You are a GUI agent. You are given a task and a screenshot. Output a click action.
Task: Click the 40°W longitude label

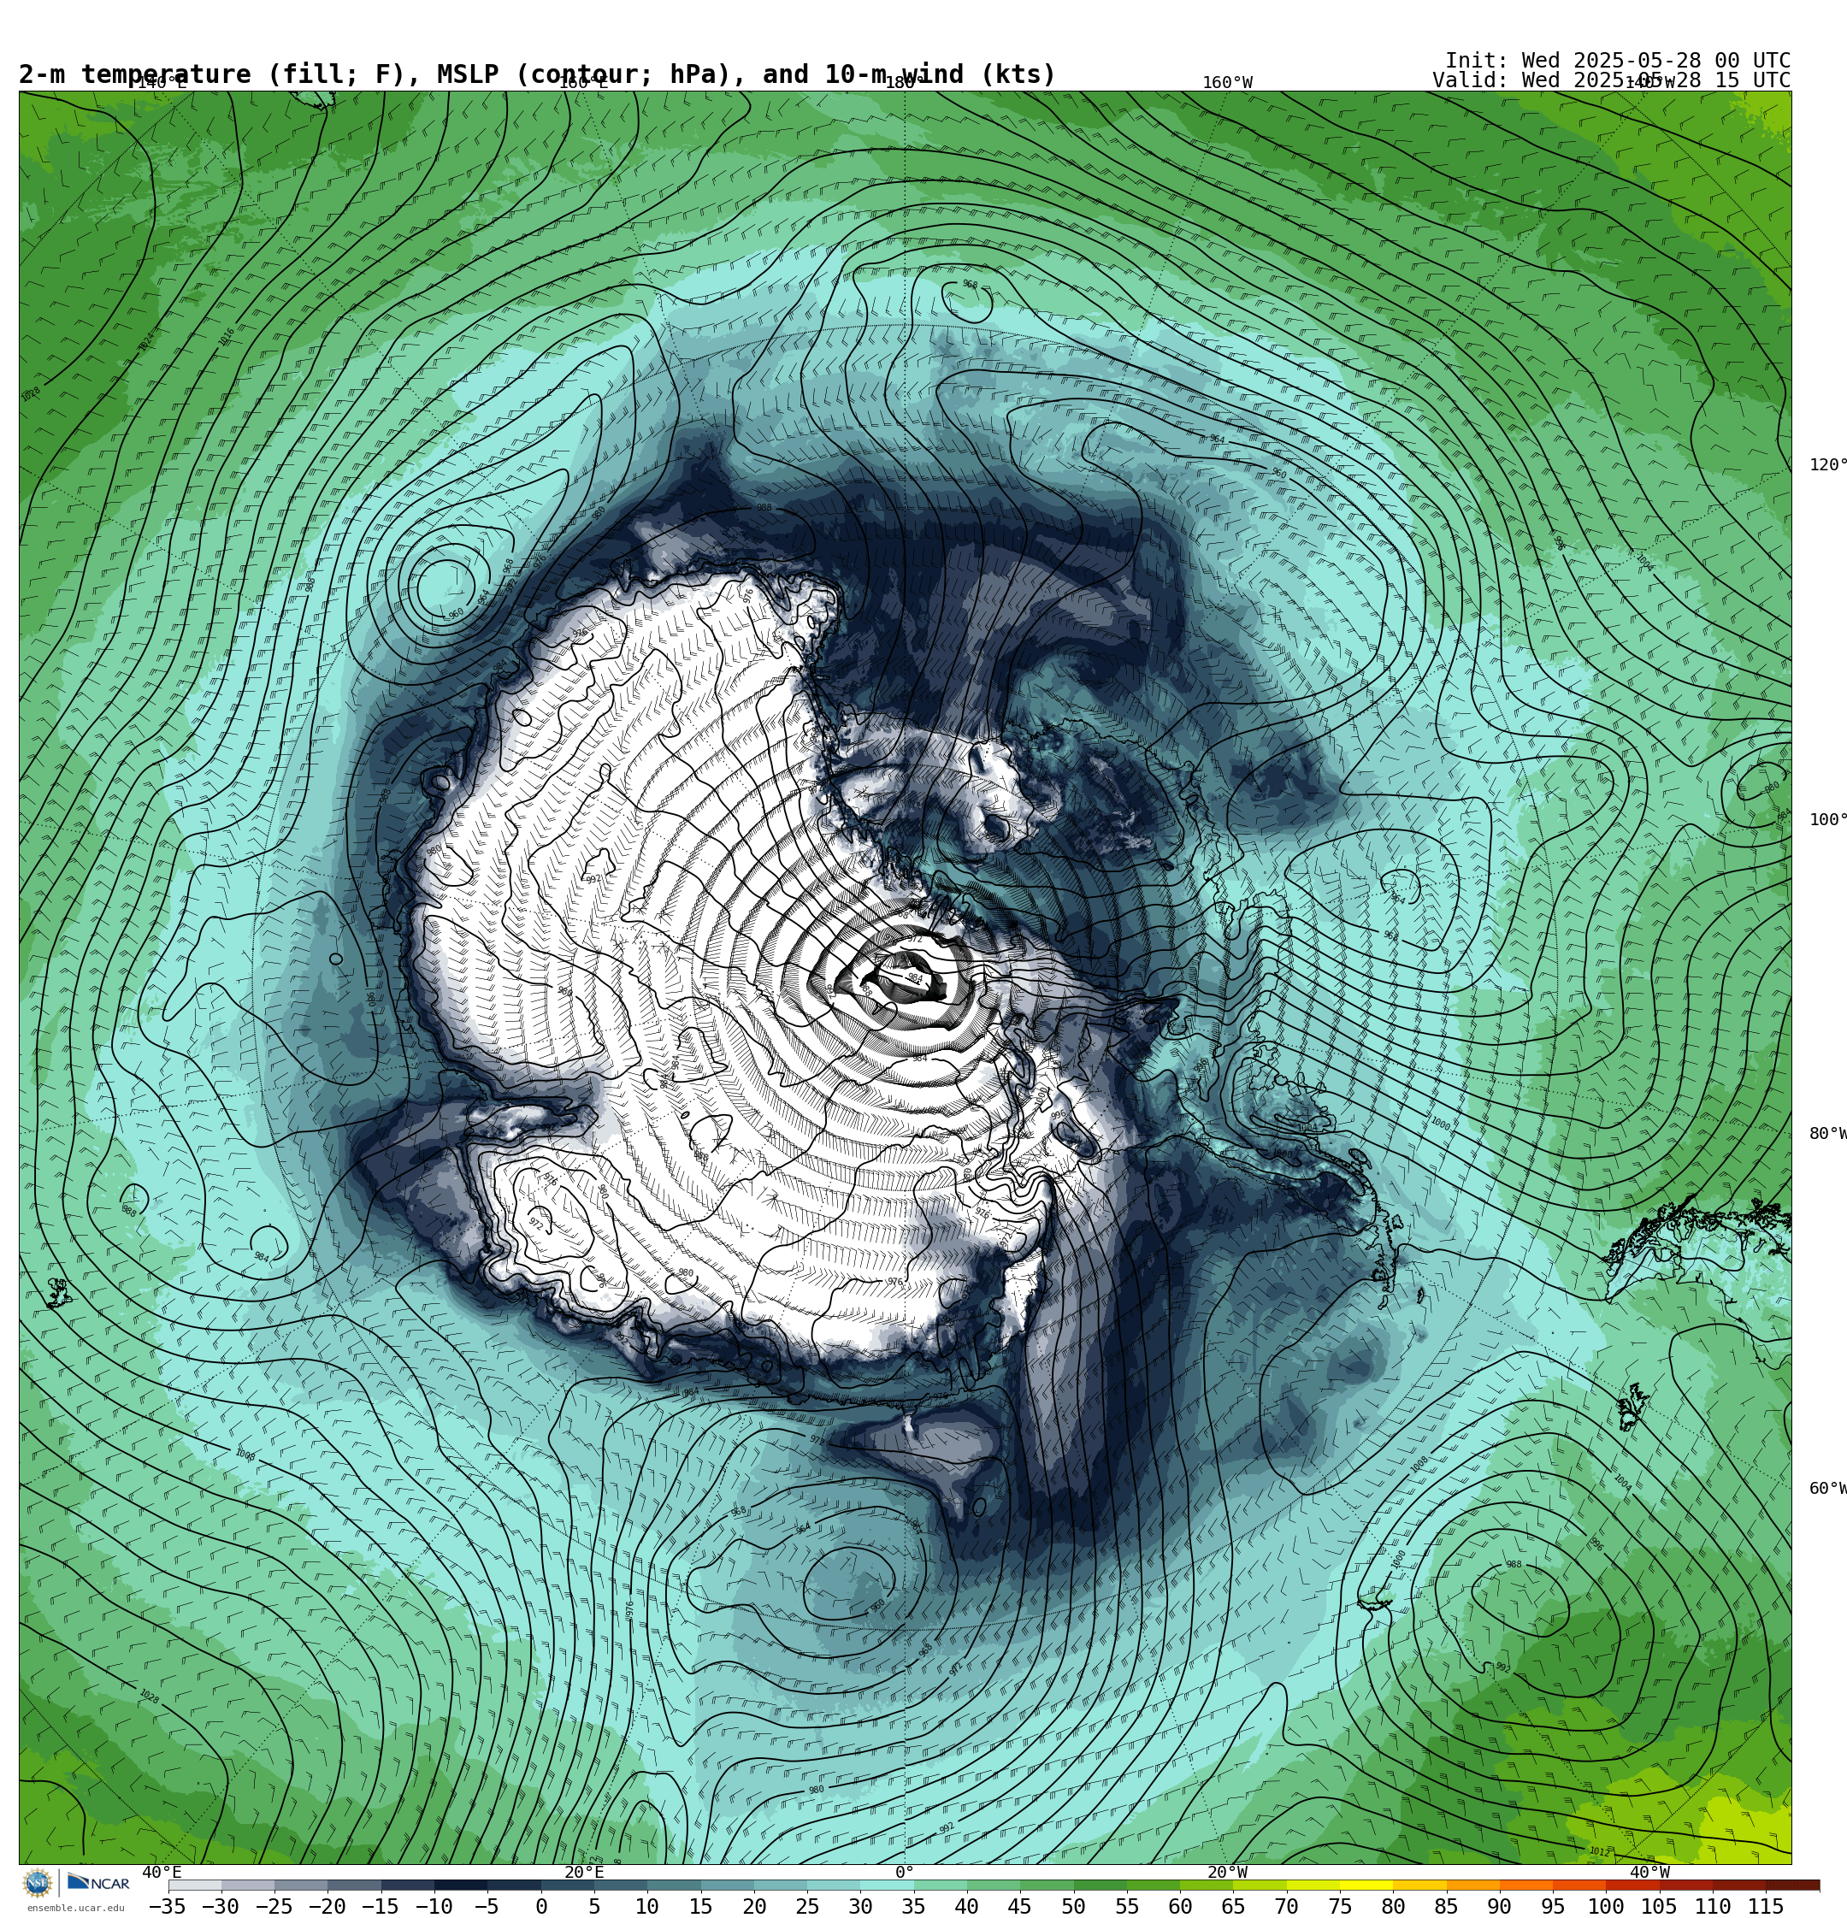(x=1649, y=1873)
